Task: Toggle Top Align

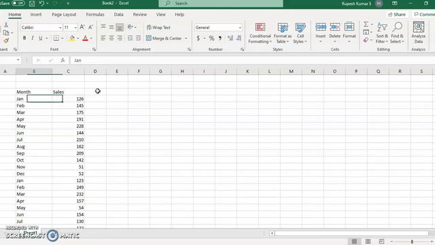Action: [x=103, y=27]
